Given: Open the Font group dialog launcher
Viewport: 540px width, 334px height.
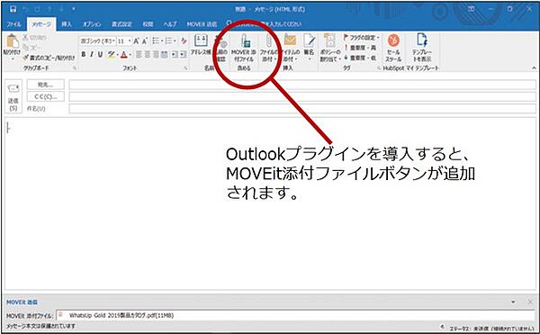Looking at the screenshot, I should coord(186,68).
